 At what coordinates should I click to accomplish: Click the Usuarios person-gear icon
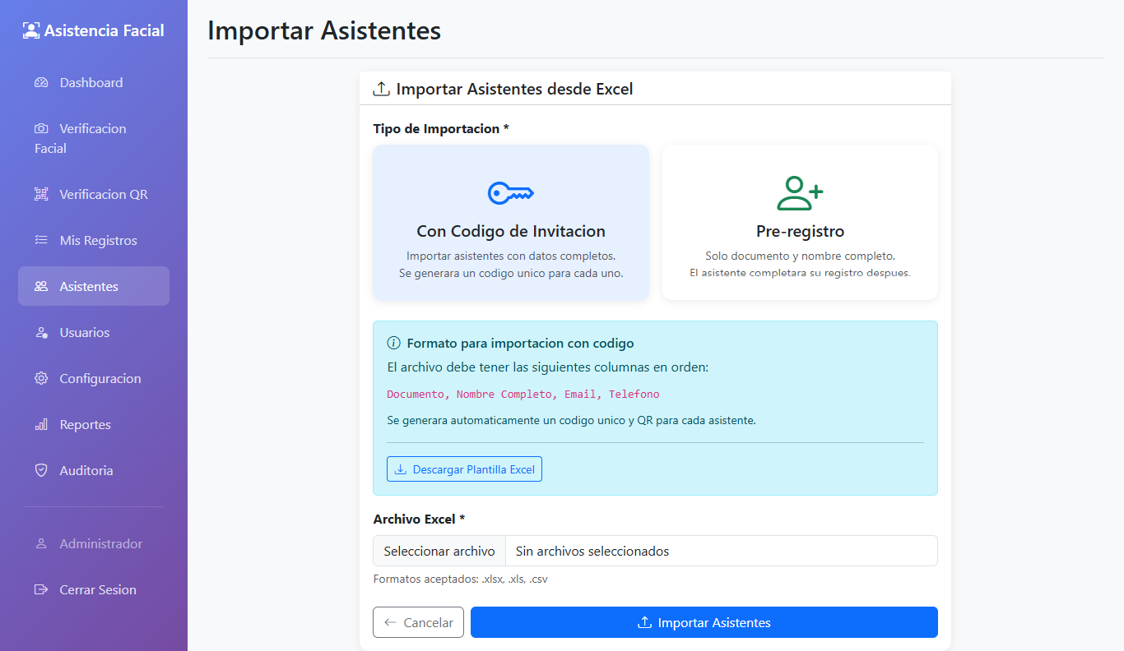coord(41,333)
